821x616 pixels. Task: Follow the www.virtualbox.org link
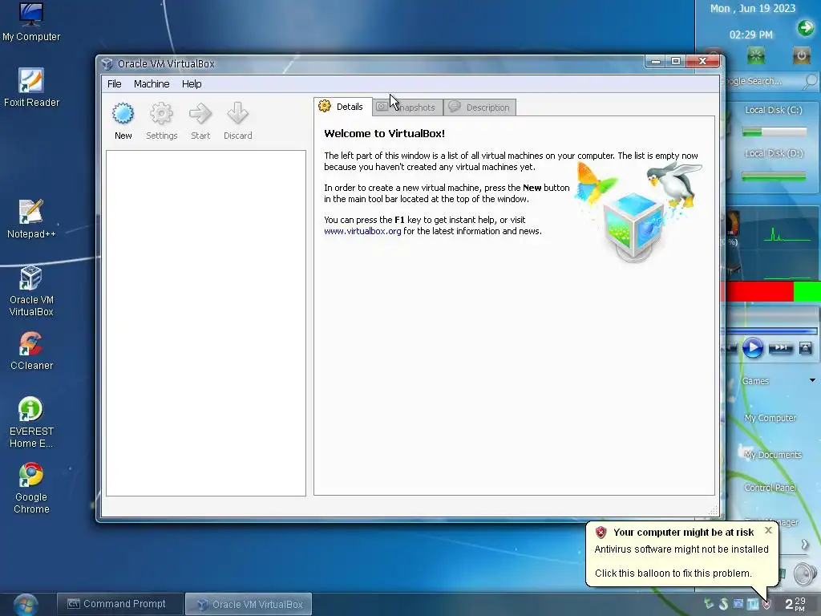pyautogui.click(x=362, y=231)
